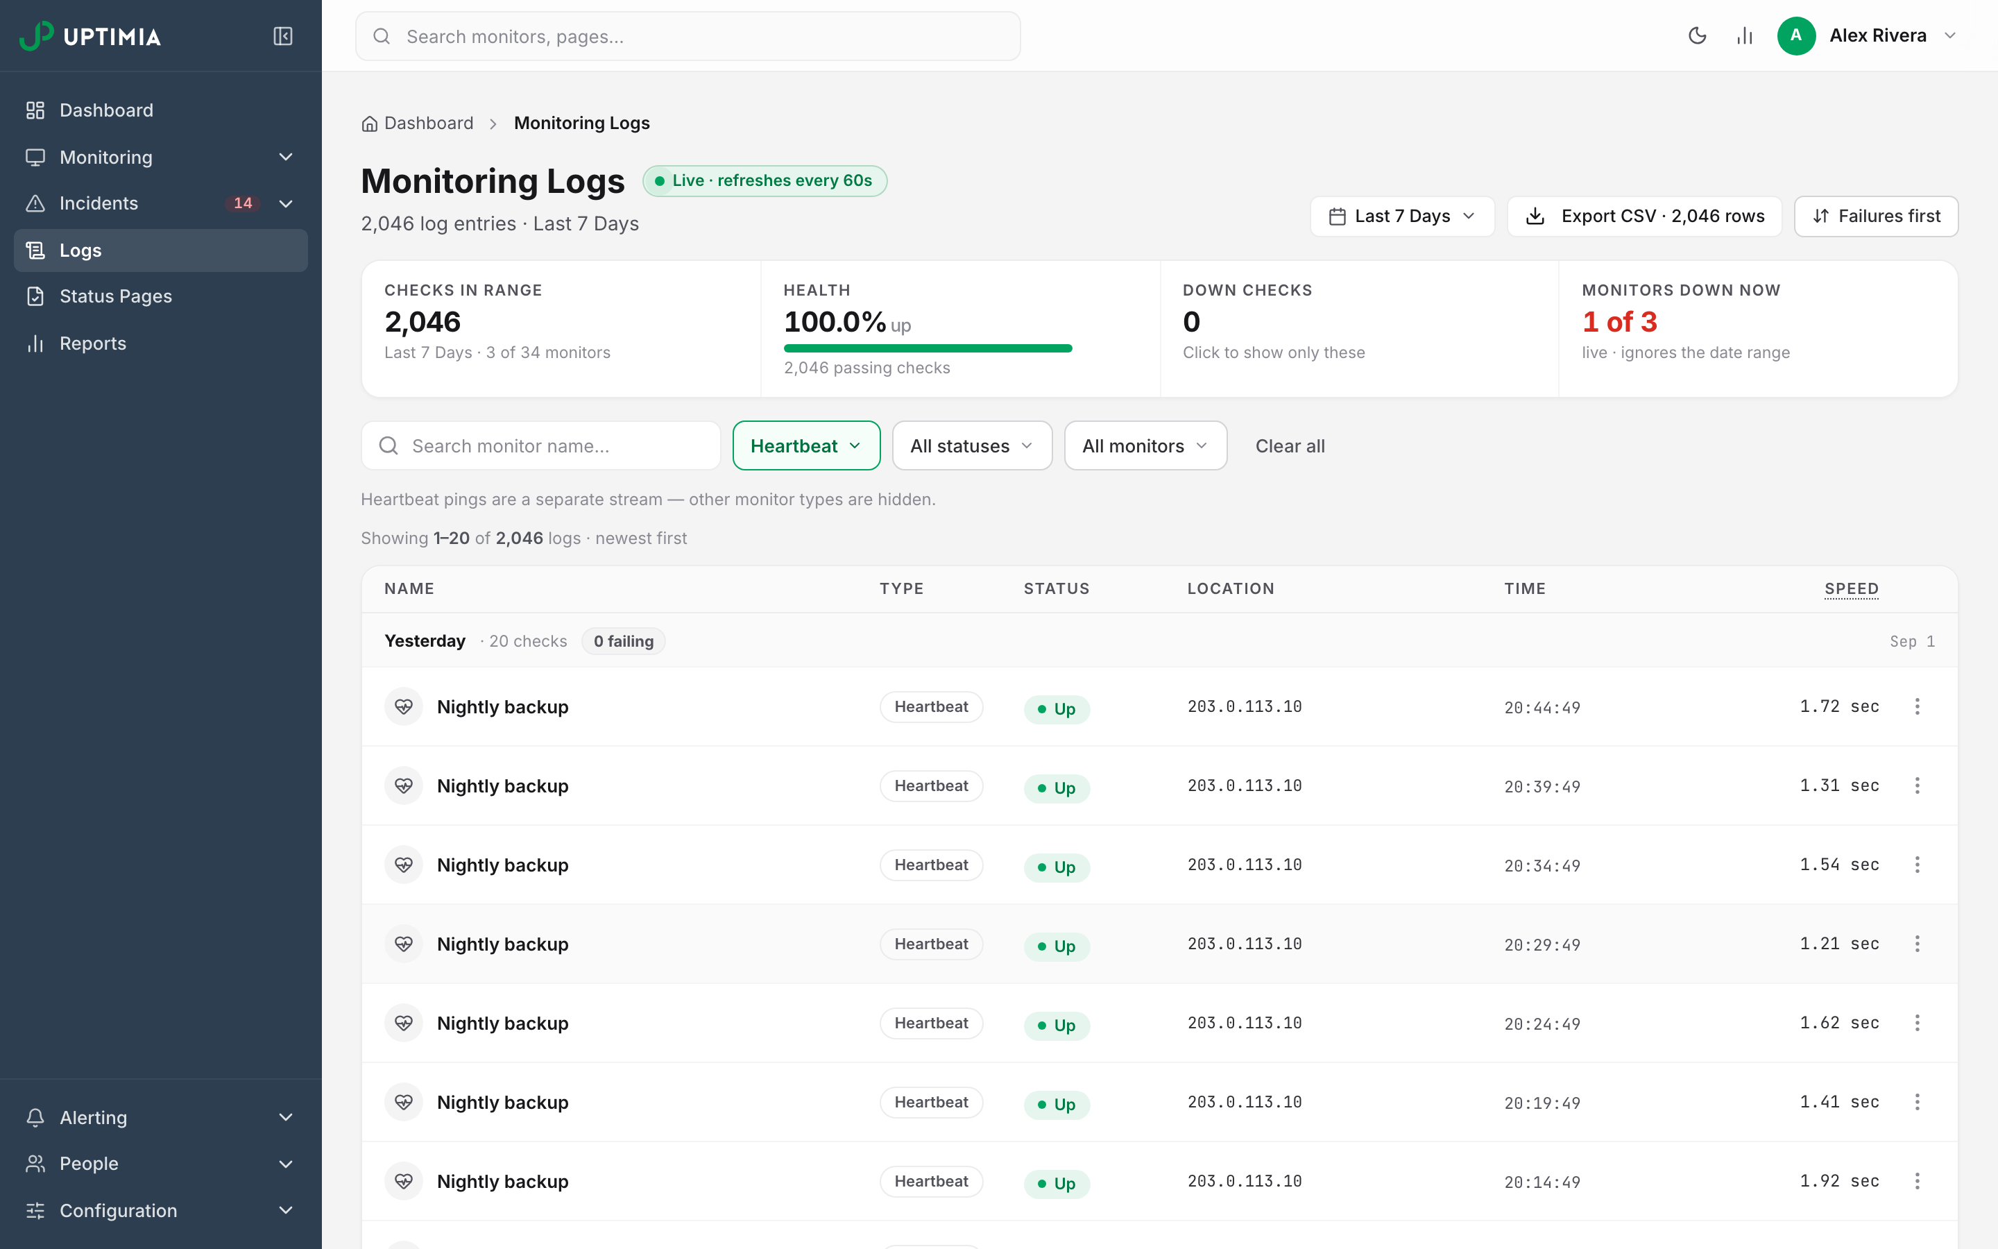The width and height of the screenshot is (1998, 1249).
Task: Open row actions for the 20:44:49 log
Action: click(1917, 706)
